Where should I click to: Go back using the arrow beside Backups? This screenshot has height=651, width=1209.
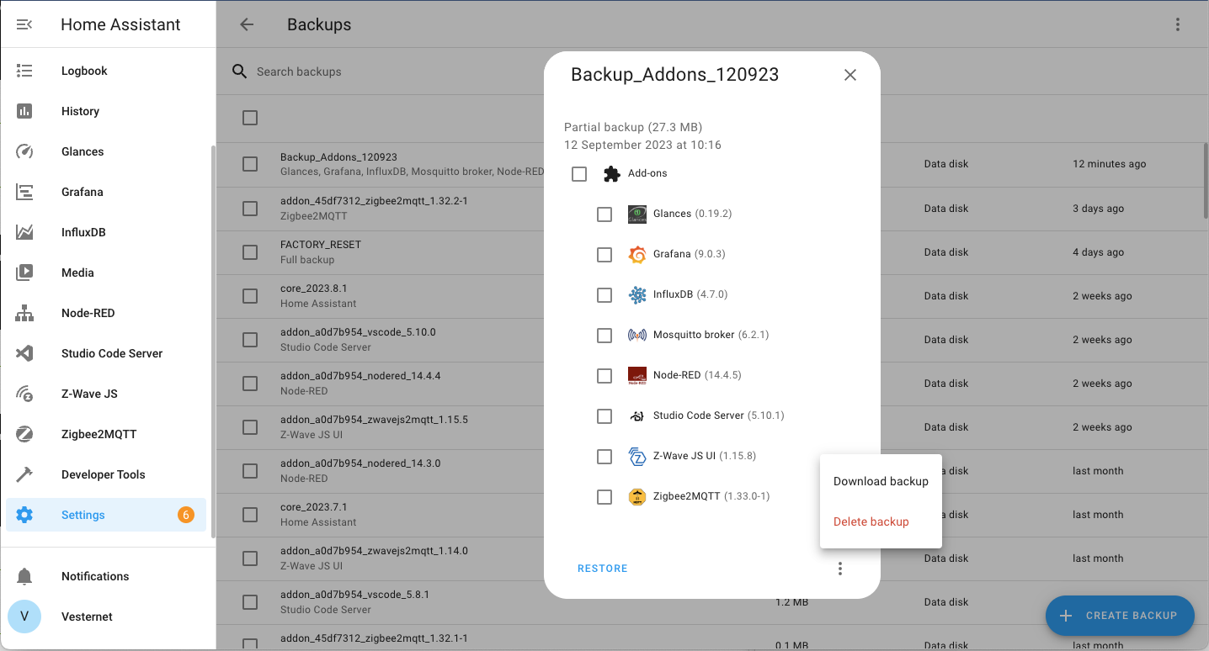click(x=247, y=24)
